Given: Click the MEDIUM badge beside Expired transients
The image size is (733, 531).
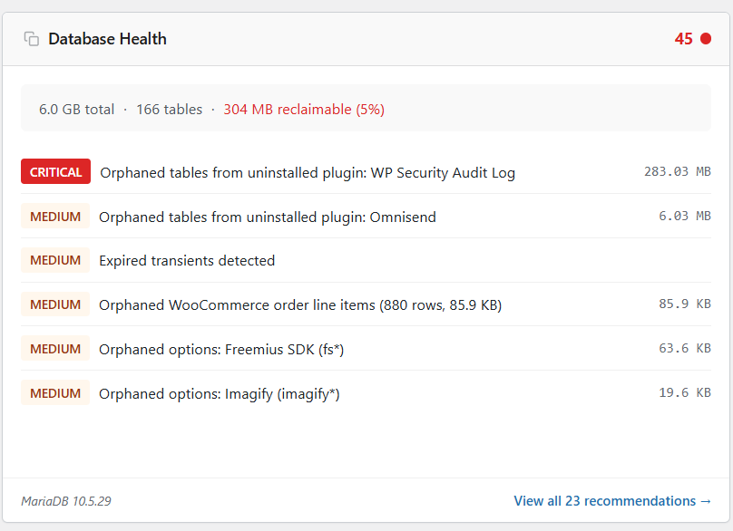Looking at the screenshot, I should (x=55, y=260).
